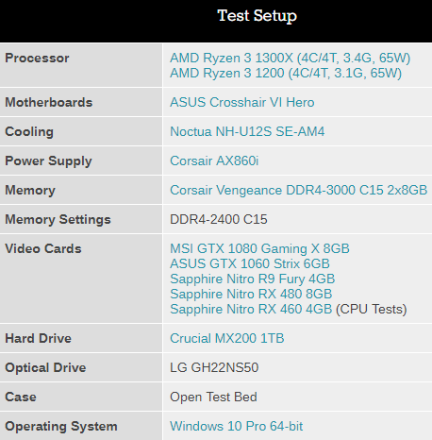
Task: Select the Video Cards row label
Action: pyautogui.click(x=43, y=249)
